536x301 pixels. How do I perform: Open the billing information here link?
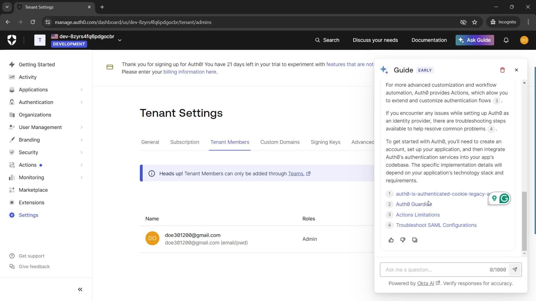tap(190, 72)
